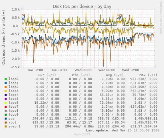Image resolution: width=164 pixels, height=138 pixels.
Task: Click the '0.5 k' y-axis label
Action: tap(16, 18)
